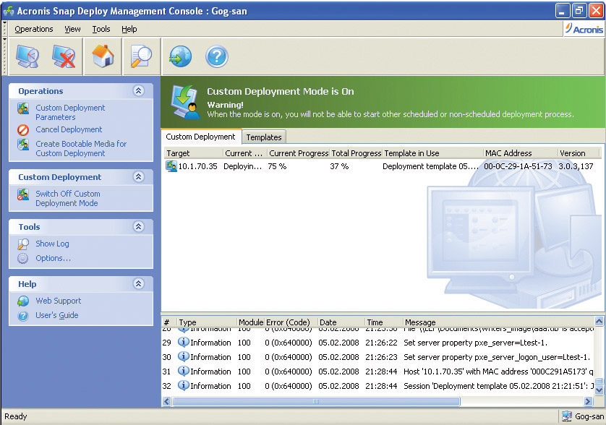
Task: Click the Acronis logo in the top-right corner
Action: [584, 29]
